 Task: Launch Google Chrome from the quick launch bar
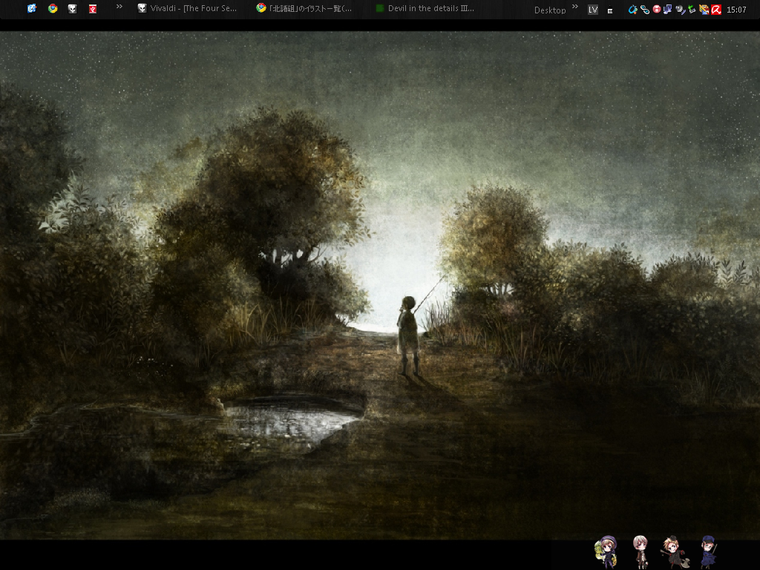(x=53, y=8)
